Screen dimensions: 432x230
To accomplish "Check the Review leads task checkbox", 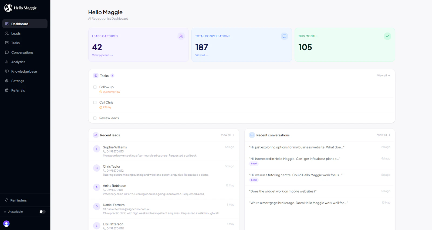I will pyautogui.click(x=95, y=118).
